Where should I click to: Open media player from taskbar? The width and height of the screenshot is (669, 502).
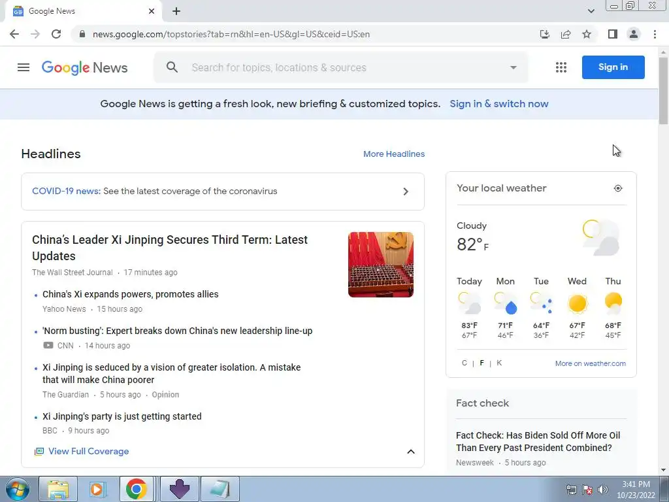[97, 489]
